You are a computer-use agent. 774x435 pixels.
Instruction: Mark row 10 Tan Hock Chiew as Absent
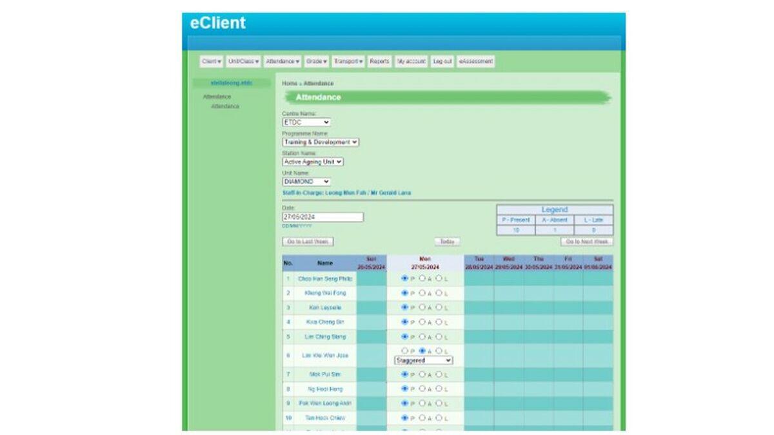coord(422,418)
